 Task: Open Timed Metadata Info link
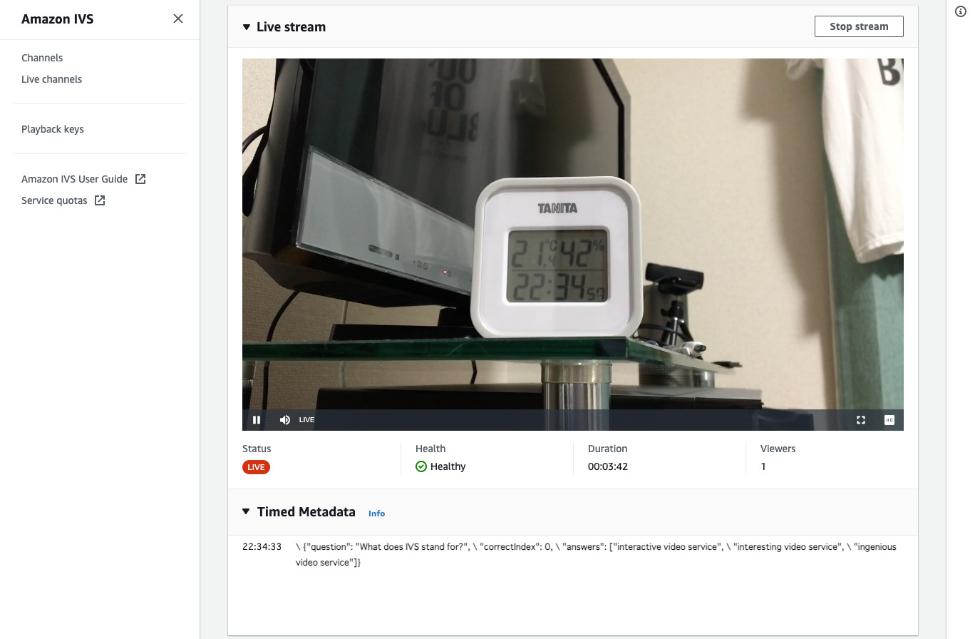pyautogui.click(x=376, y=513)
